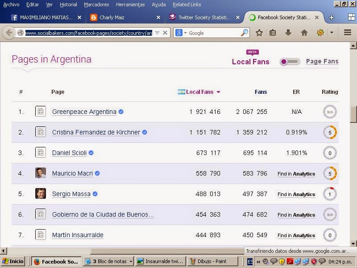Open Gobierno de la Ciudad de Buenos link
The image size is (357, 268).
pos(103,214)
